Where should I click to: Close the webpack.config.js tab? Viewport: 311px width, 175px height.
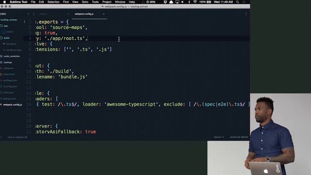coord(104,14)
